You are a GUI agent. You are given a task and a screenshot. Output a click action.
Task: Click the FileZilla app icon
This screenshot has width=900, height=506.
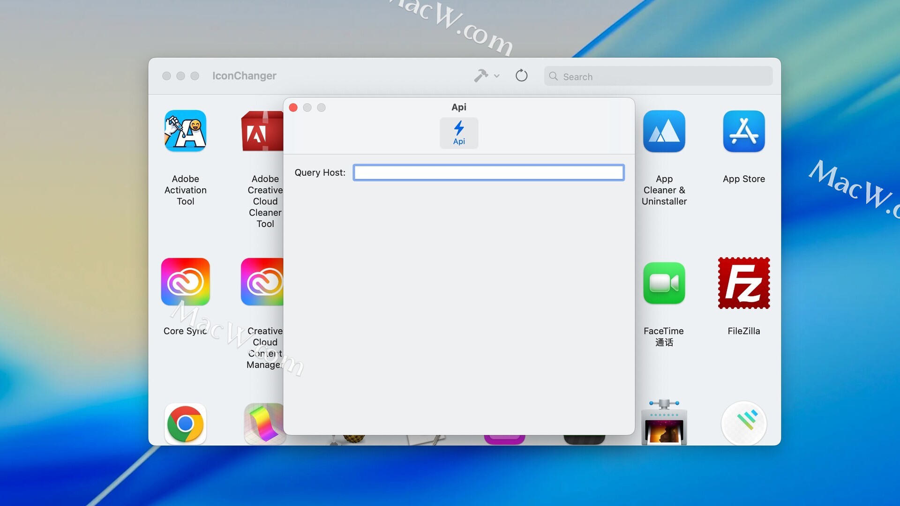click(743, 283)
